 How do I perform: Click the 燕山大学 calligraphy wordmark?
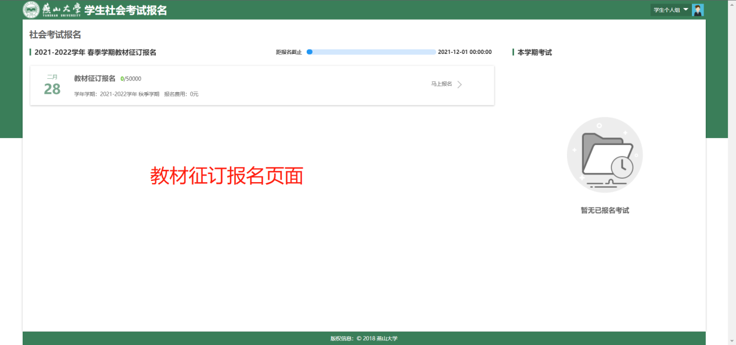(62, 10)
